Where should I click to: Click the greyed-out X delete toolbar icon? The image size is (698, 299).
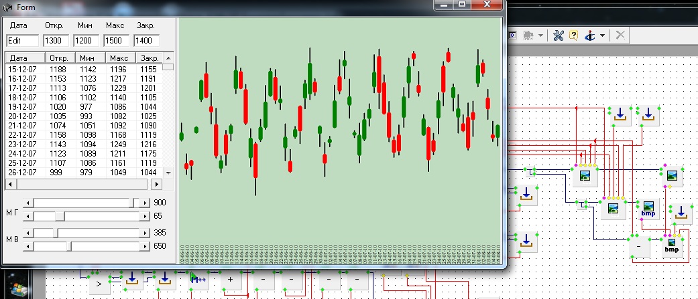pyautogui.click(x=620, y=35)
